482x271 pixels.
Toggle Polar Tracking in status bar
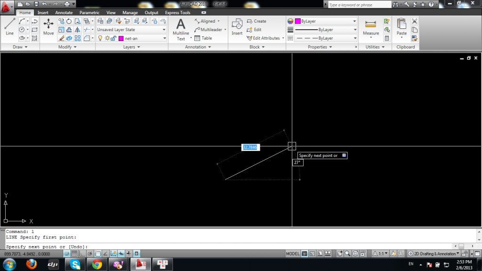tap(90, 254)
